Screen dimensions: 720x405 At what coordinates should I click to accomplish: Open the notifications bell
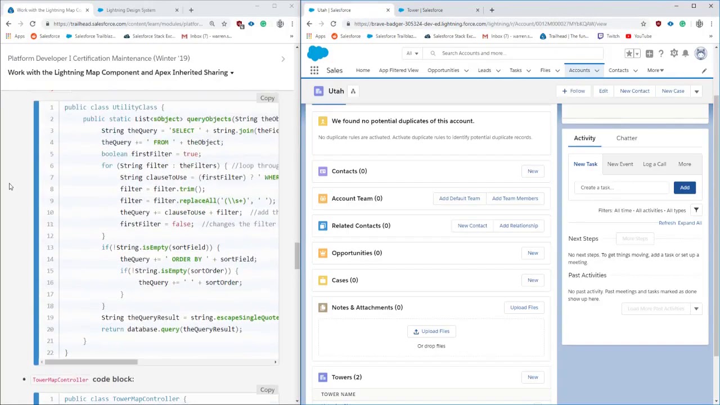(685, 53)
